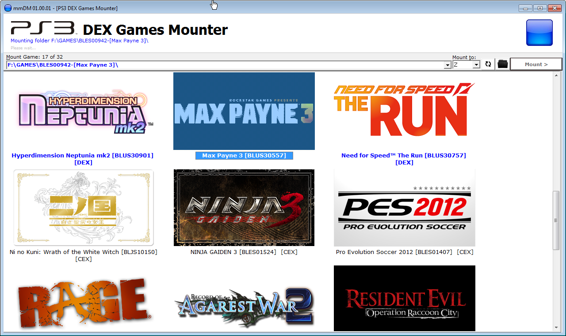Select the Hyperdimension Neptunia mk2 cover
The width and height of the screenshot is (566, 336).
[x=84, y=111]
